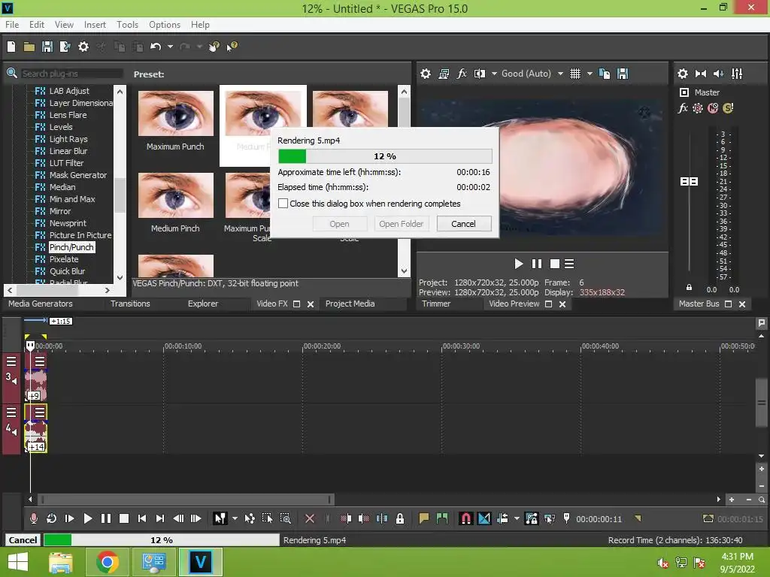Toggle Automatic Crossfades icon
This screenshot has width=770, height=577.
click(x=484, y=518)
